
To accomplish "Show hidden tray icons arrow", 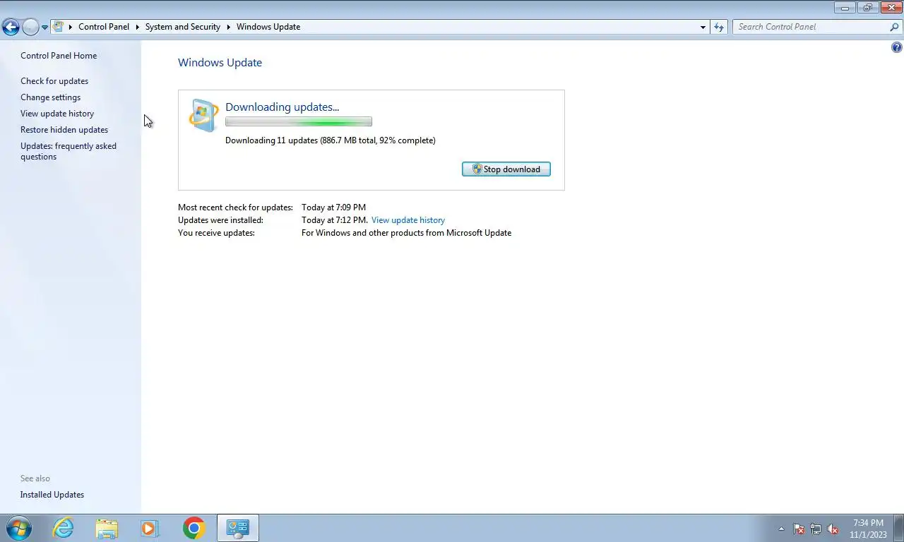I will pyautogui.click(x=781, y=529).
